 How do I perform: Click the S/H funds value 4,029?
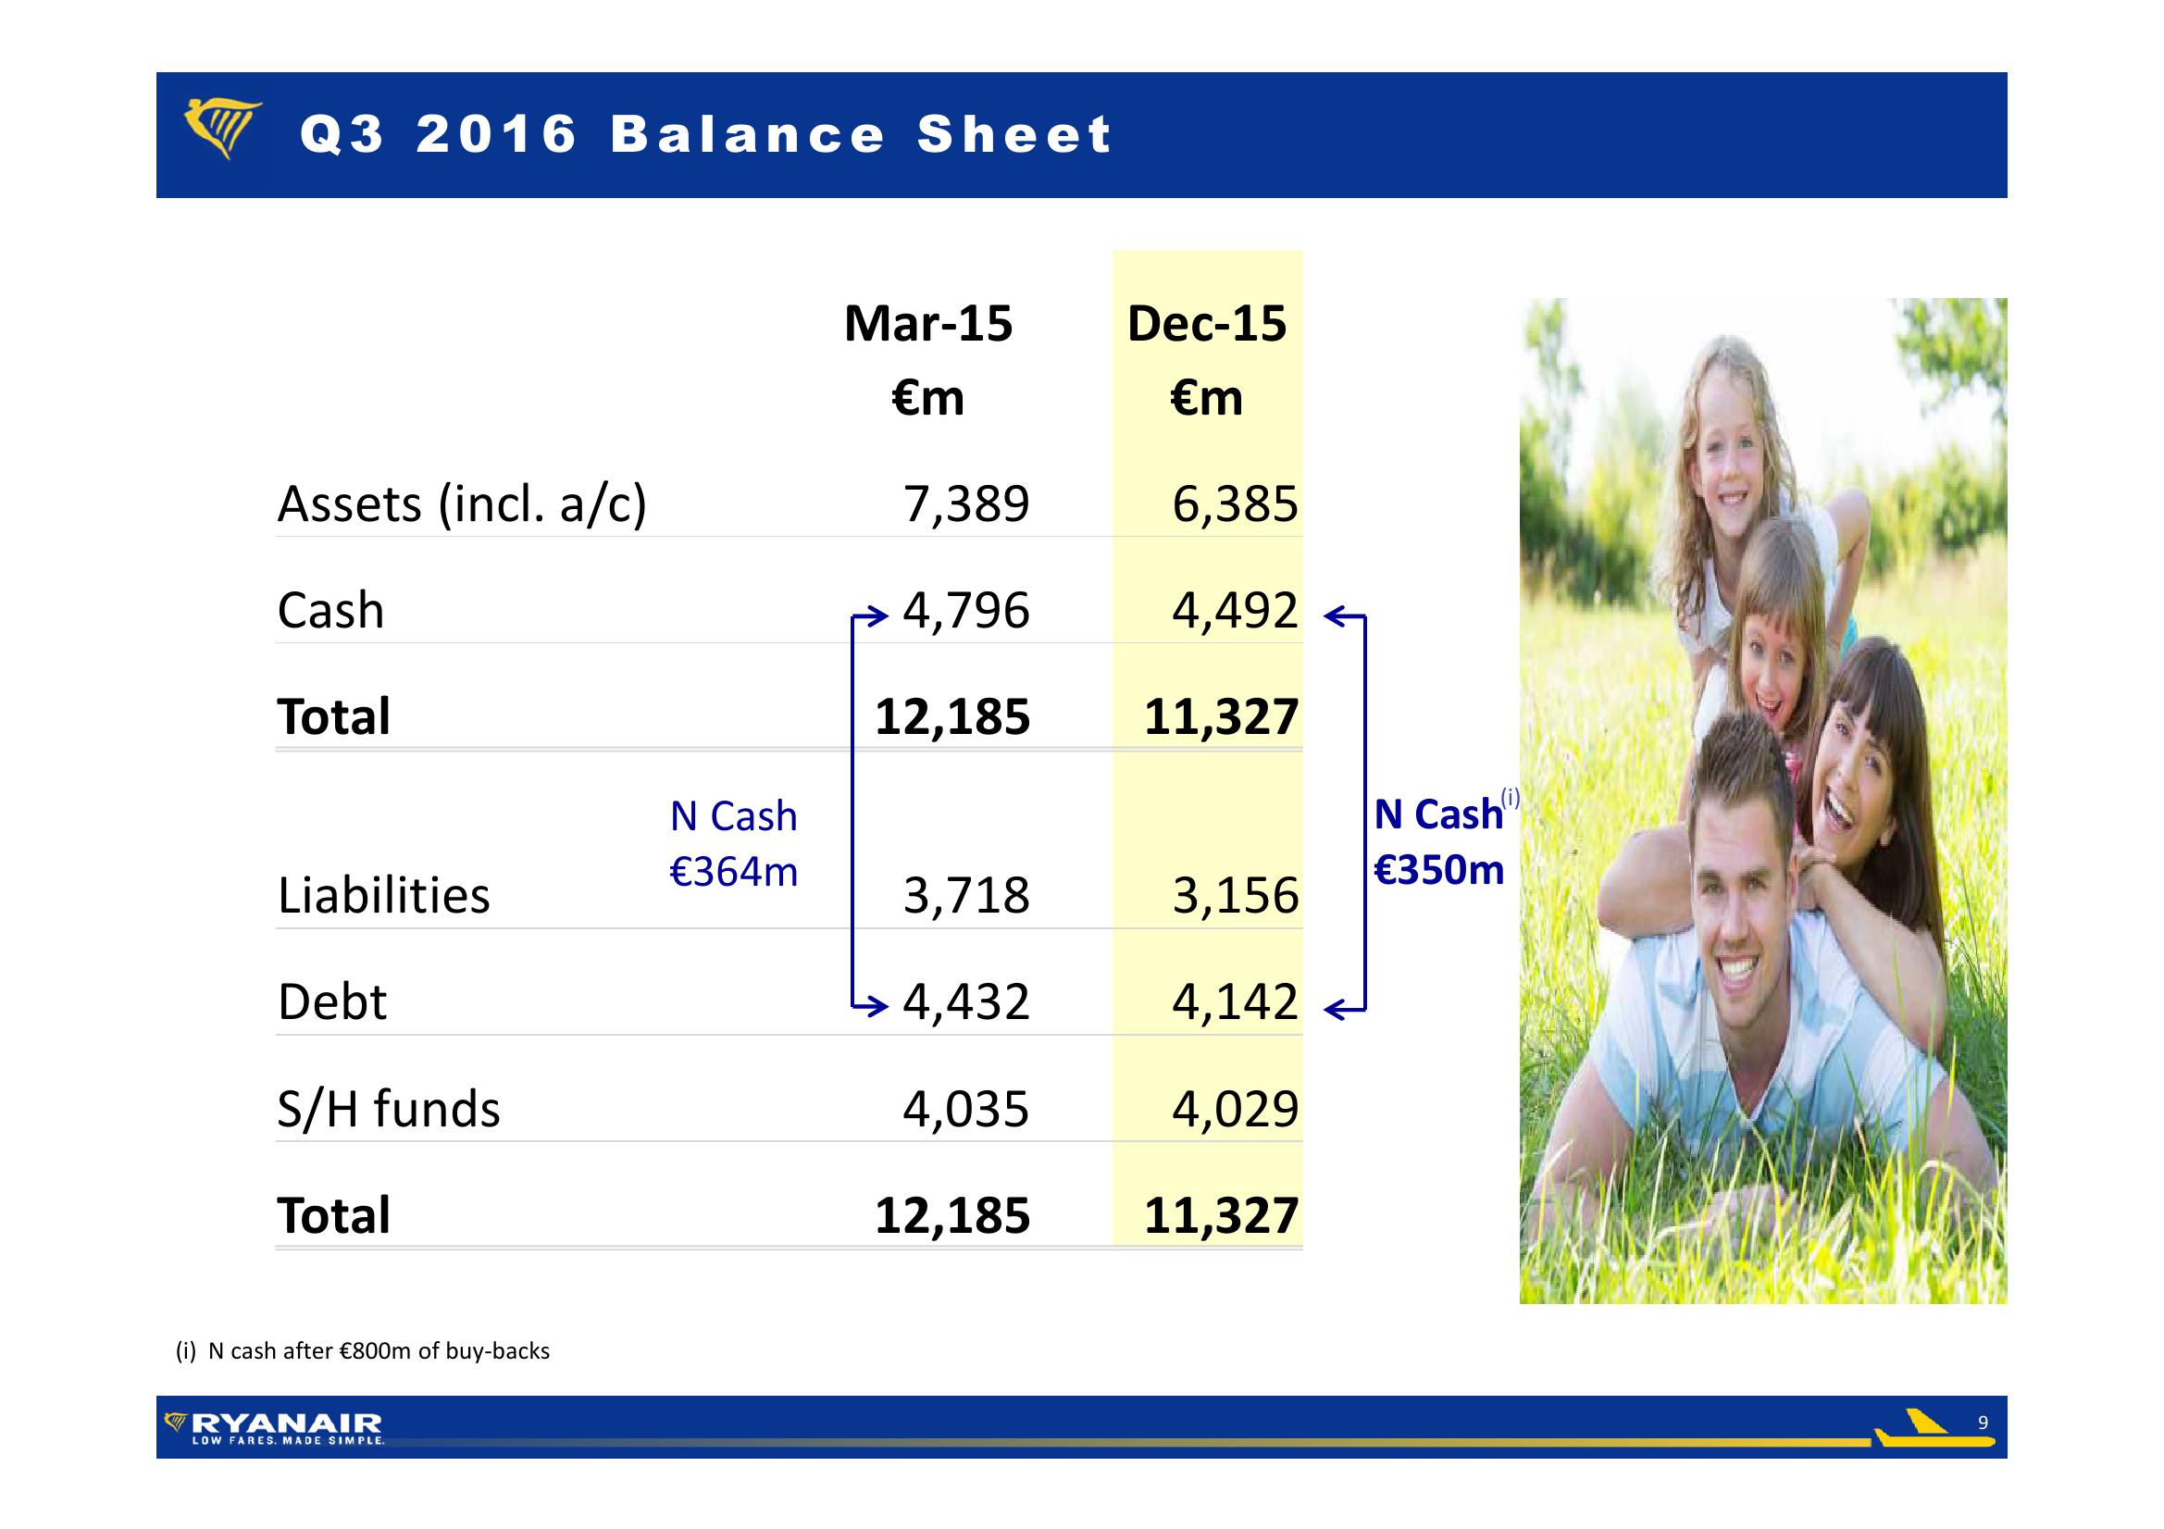pos(1236,1109)
